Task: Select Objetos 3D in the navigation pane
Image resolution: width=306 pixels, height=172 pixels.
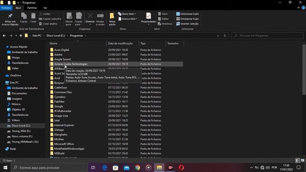Action: [x=18, y=109]
